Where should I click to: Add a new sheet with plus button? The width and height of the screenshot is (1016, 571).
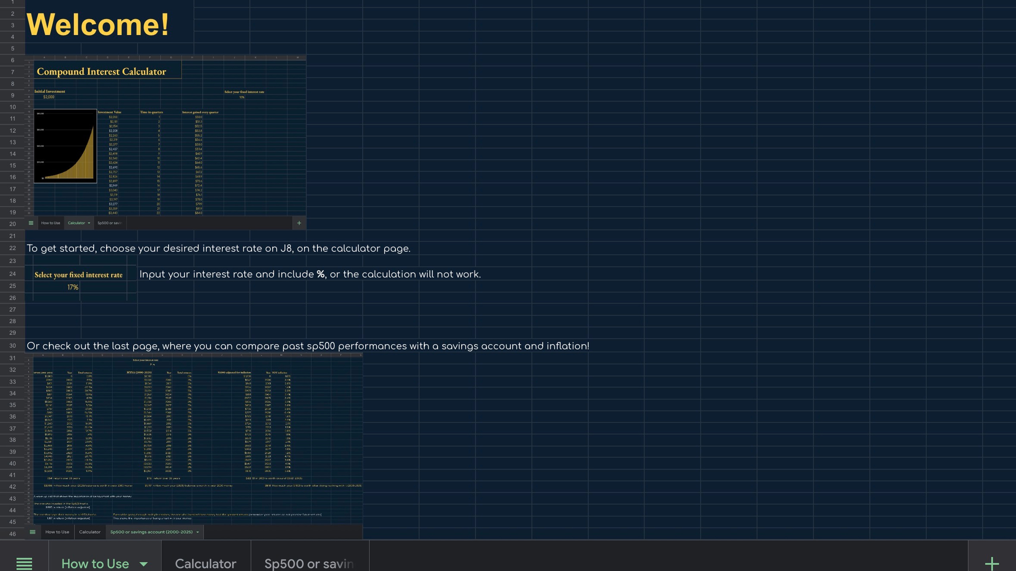coord(992,563)
